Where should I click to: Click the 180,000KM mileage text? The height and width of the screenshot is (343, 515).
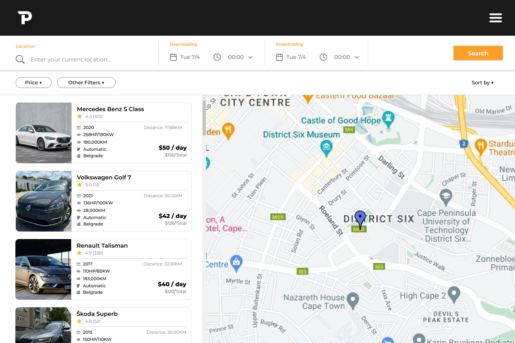(95, 142)
